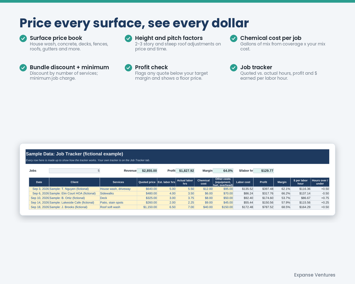Click the Expanse Ventures brand text
Viewport: 355px width, 284px height.
point(315,275)
